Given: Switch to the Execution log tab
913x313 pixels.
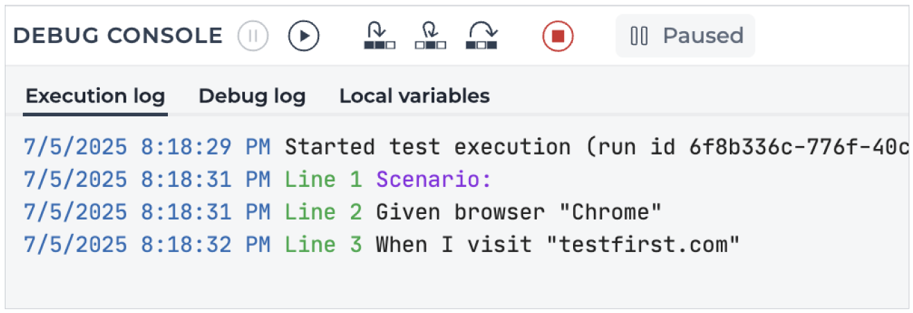Looking at the screenshot, I should 95,96.
